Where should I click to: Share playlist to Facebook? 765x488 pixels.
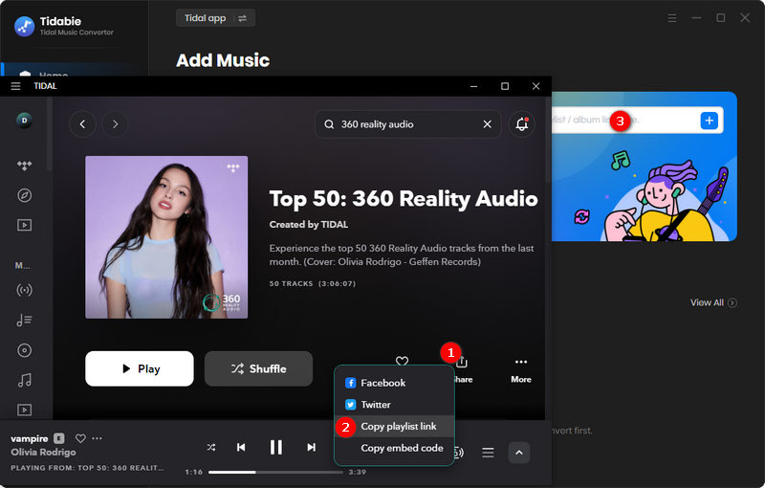[x=394, y=383]
